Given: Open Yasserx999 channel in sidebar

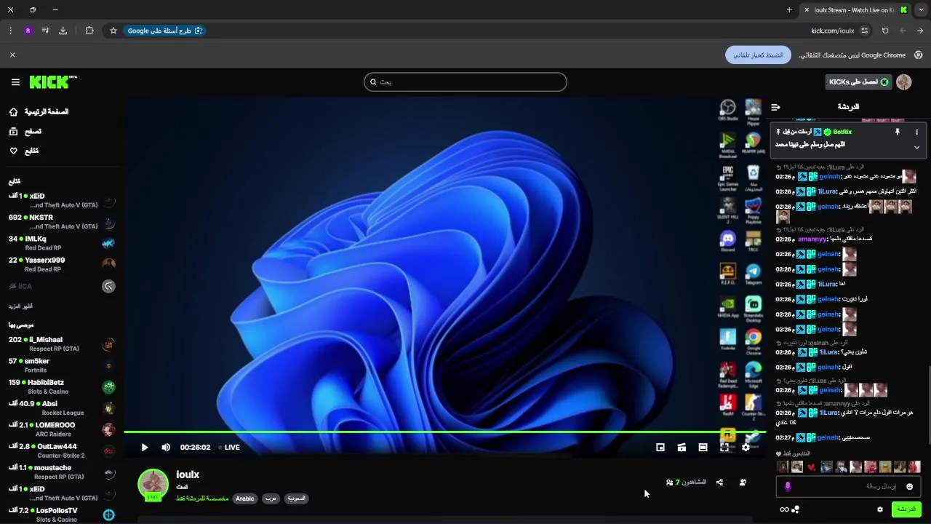Looking at the screenshot, I should tap(62, 264).
